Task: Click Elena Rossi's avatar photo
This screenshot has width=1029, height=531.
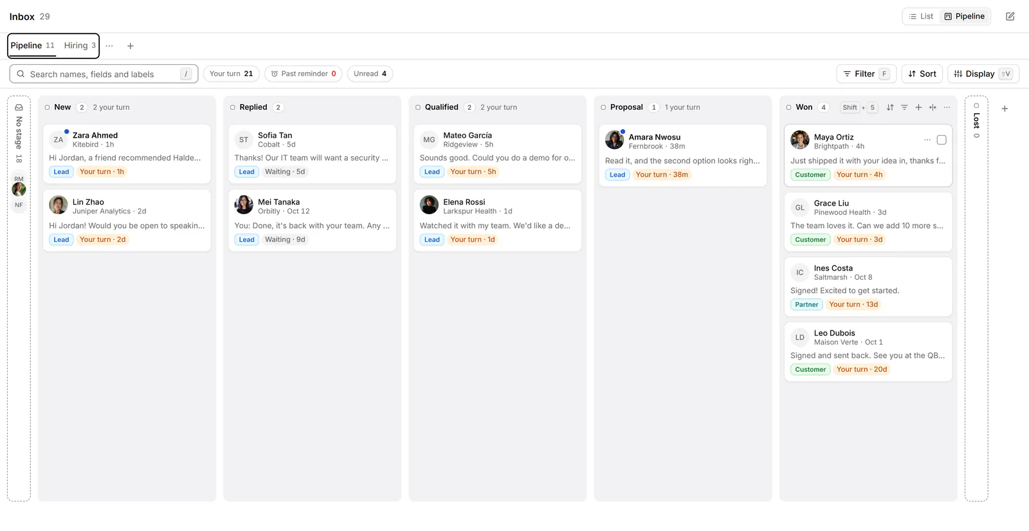Action: [x=429, y=204]
